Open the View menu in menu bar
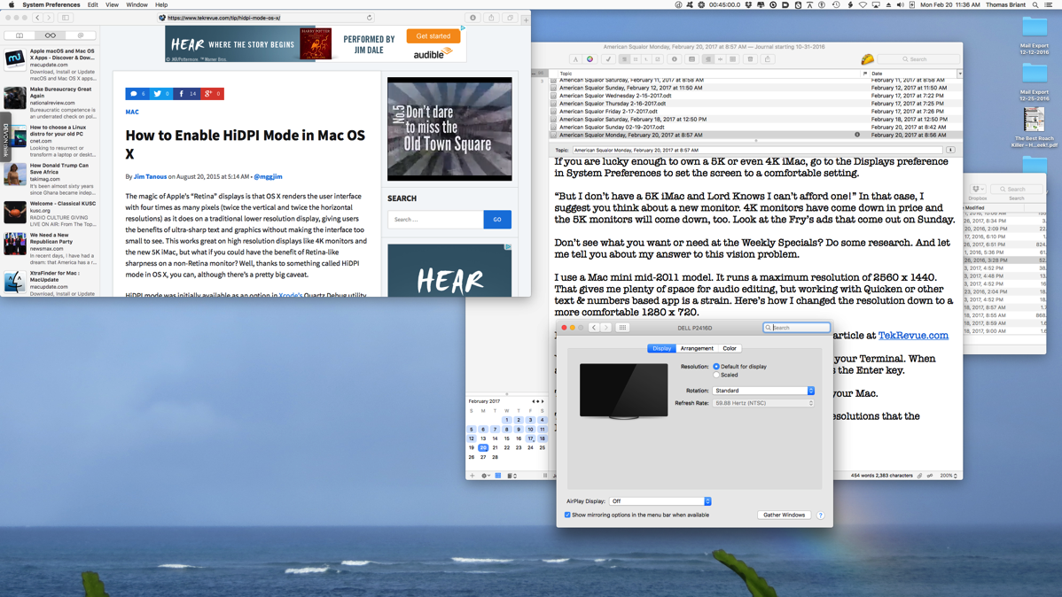This screenshot has width=1062, height=597. click(112, 4)
